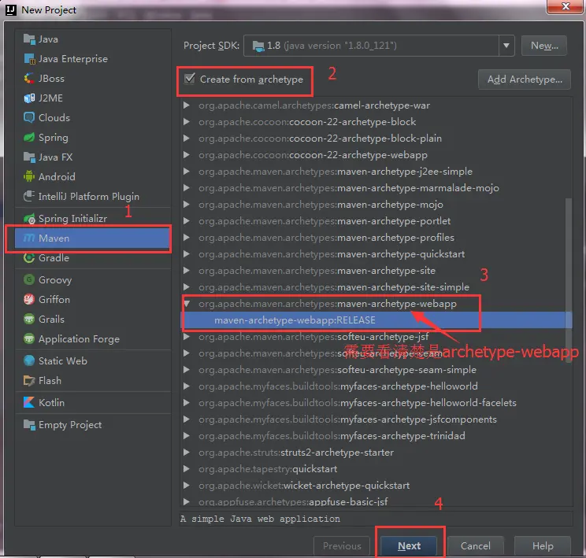Choose the Java FX icon
Image resolution: width=586 pixels, height=558 pixels.
point(29,157)
